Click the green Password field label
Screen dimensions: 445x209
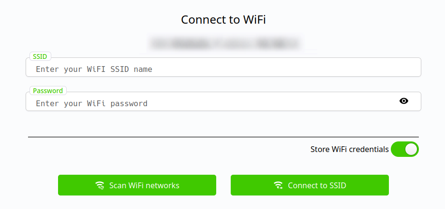click(x=48, y=91)
